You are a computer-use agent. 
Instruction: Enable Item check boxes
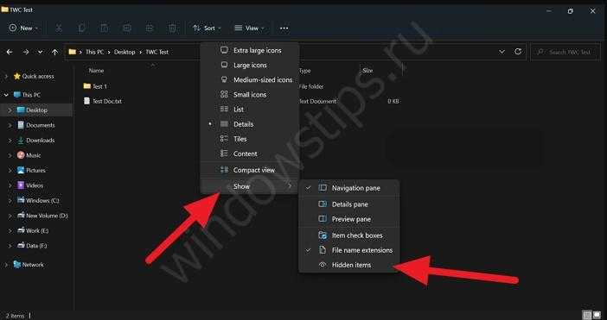coord(348,235)
